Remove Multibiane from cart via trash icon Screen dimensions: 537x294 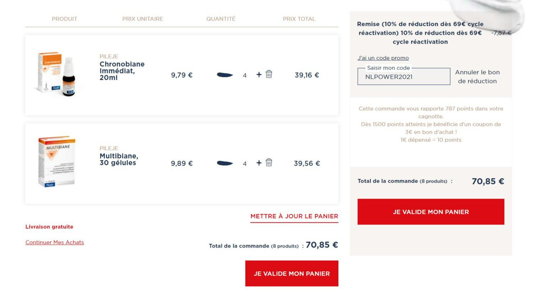click(269, 162)
